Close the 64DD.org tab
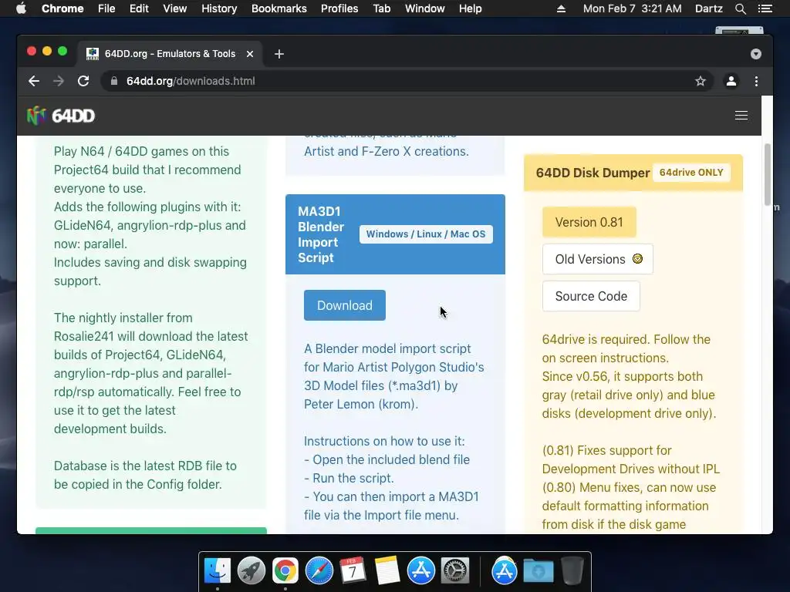Viewport: 790px width, 592px height. pos(250,54)
